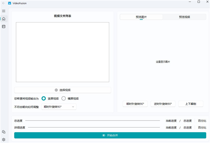This screenshot has width=210, height=143.
Task: Open the hamburger navigation menu
Action: tap(3, 11)
